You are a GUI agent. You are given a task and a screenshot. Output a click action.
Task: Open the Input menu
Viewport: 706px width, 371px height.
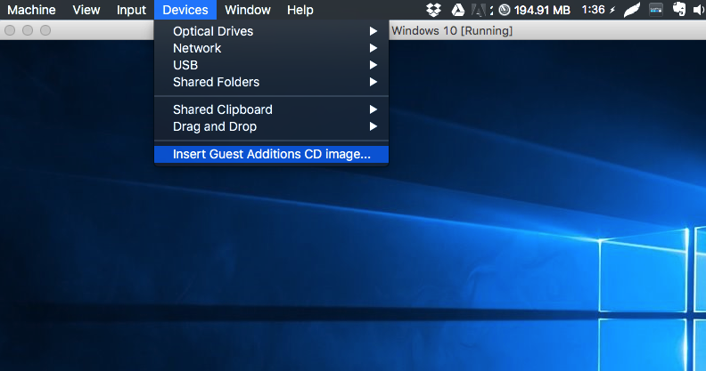[x=131, y=10]
